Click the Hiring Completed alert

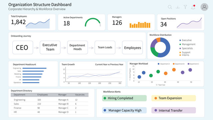tap(124, 98)
